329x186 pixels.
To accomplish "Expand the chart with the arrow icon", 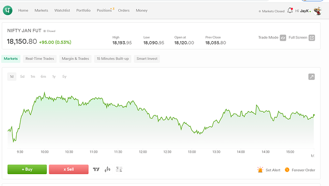I will tap(311, 76).
